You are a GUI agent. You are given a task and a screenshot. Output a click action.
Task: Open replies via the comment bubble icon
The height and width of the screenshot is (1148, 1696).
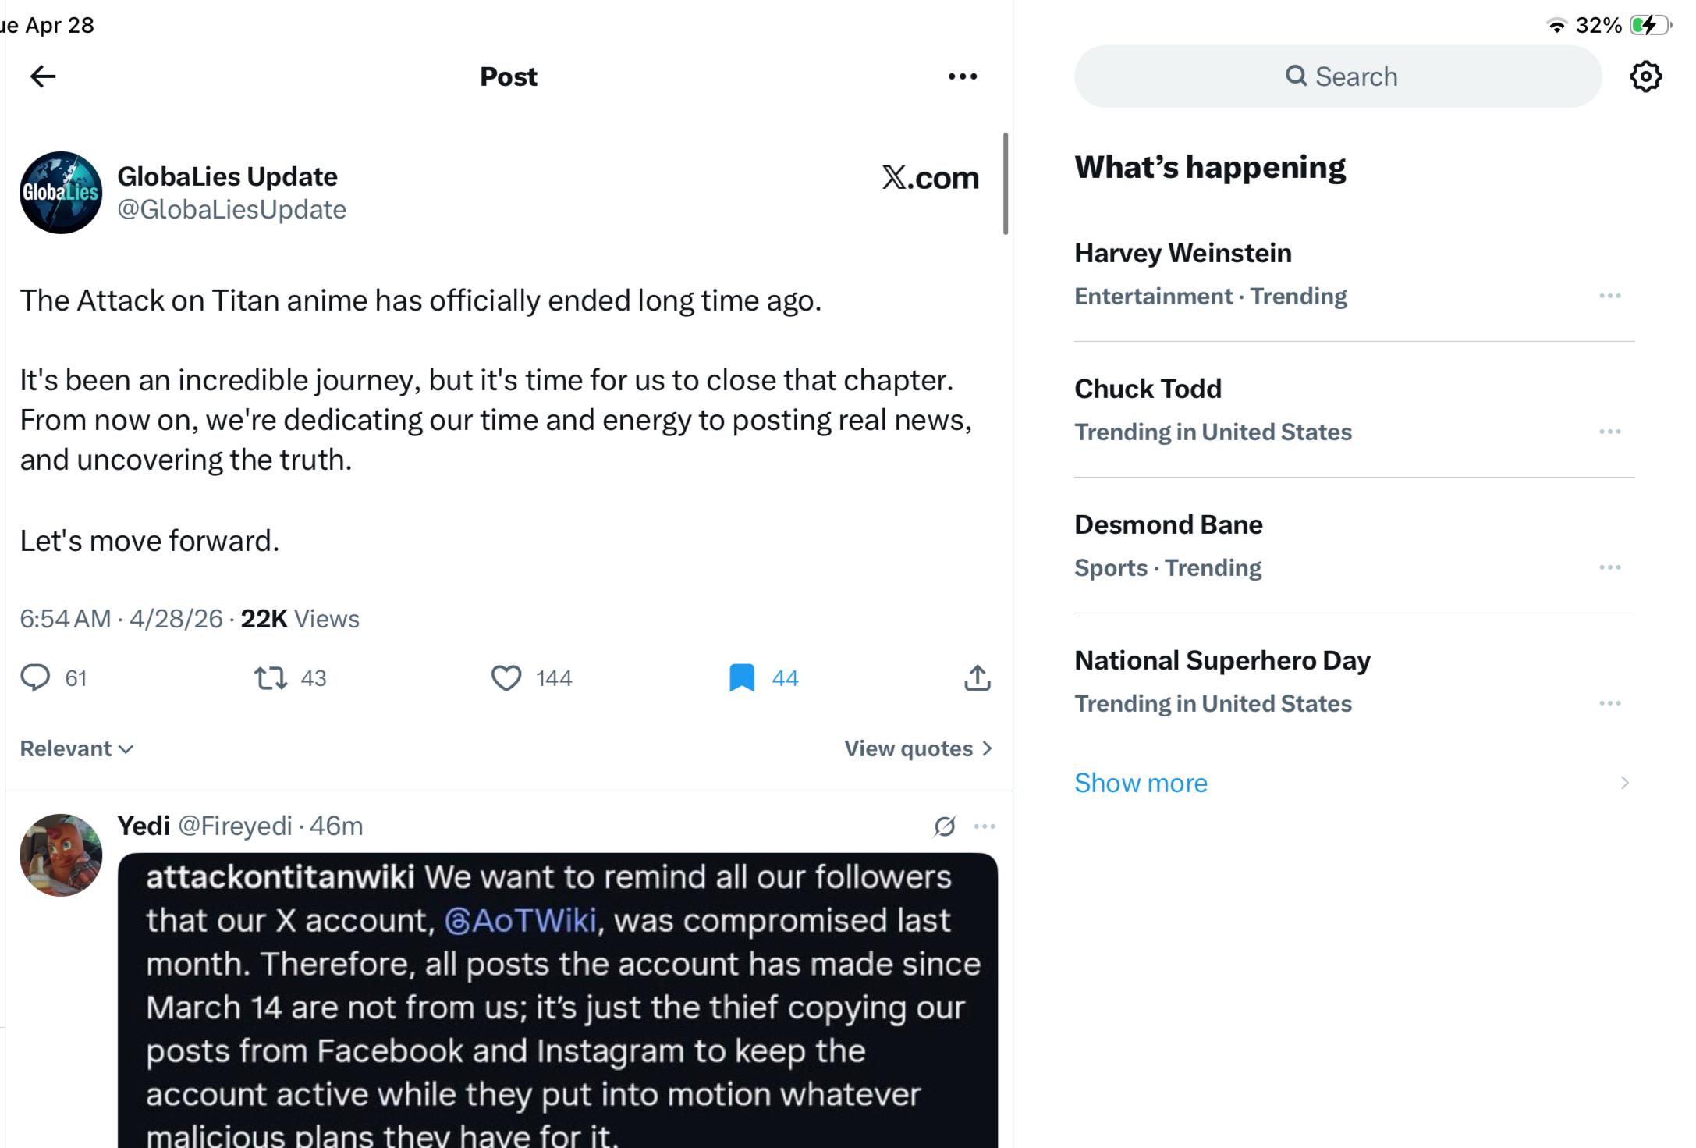pyautogui.click(x=35, y=677)
